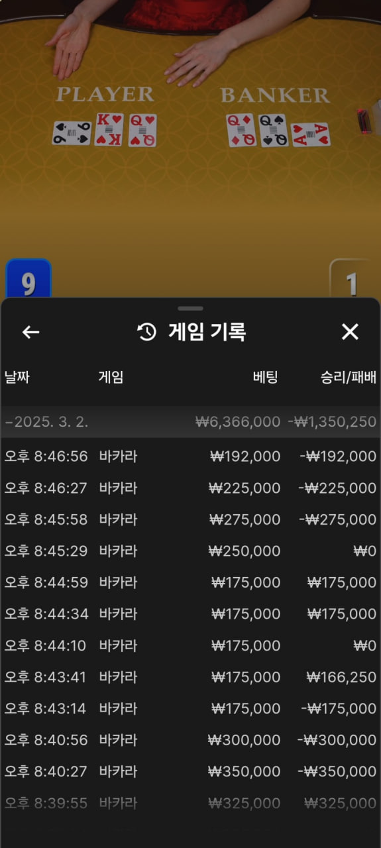Viewport: 381px width, 848px height.
Task: Click the Player Queen of hearts card
Action: pyautogui.click(x=142, y=130)
